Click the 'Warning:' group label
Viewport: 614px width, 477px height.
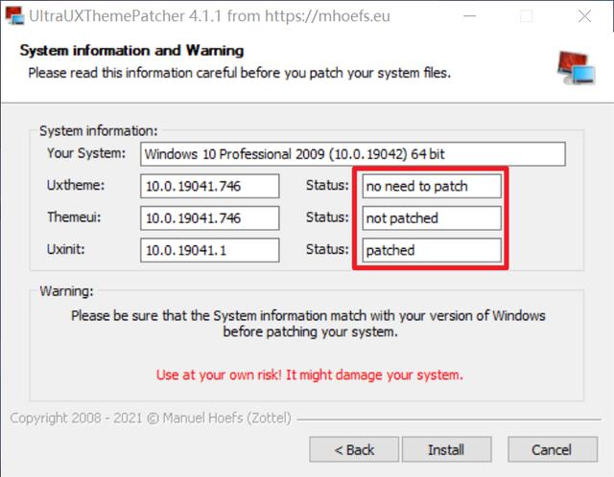coord(67,289)
